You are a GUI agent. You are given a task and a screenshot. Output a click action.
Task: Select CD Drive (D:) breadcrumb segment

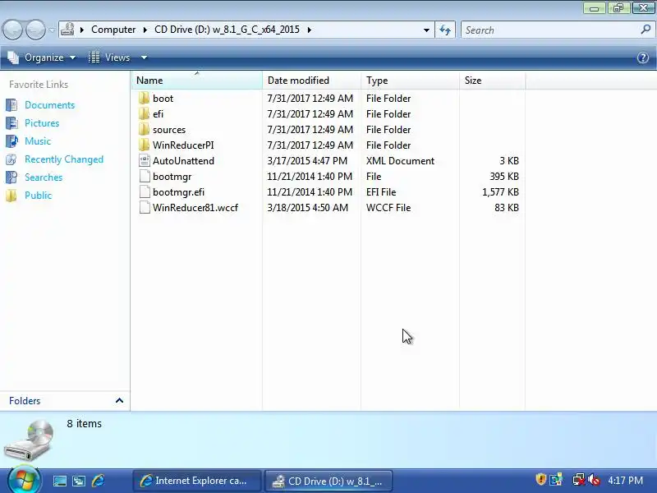[227, 30]
